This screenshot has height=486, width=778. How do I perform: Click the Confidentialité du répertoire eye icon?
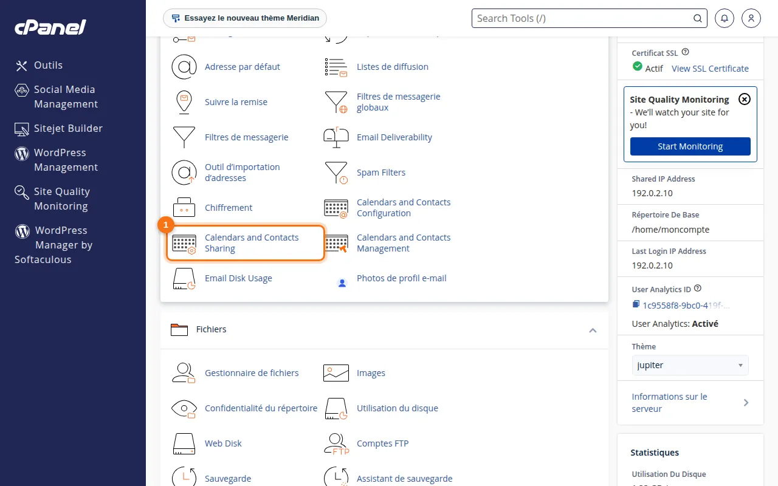[184, 408]
